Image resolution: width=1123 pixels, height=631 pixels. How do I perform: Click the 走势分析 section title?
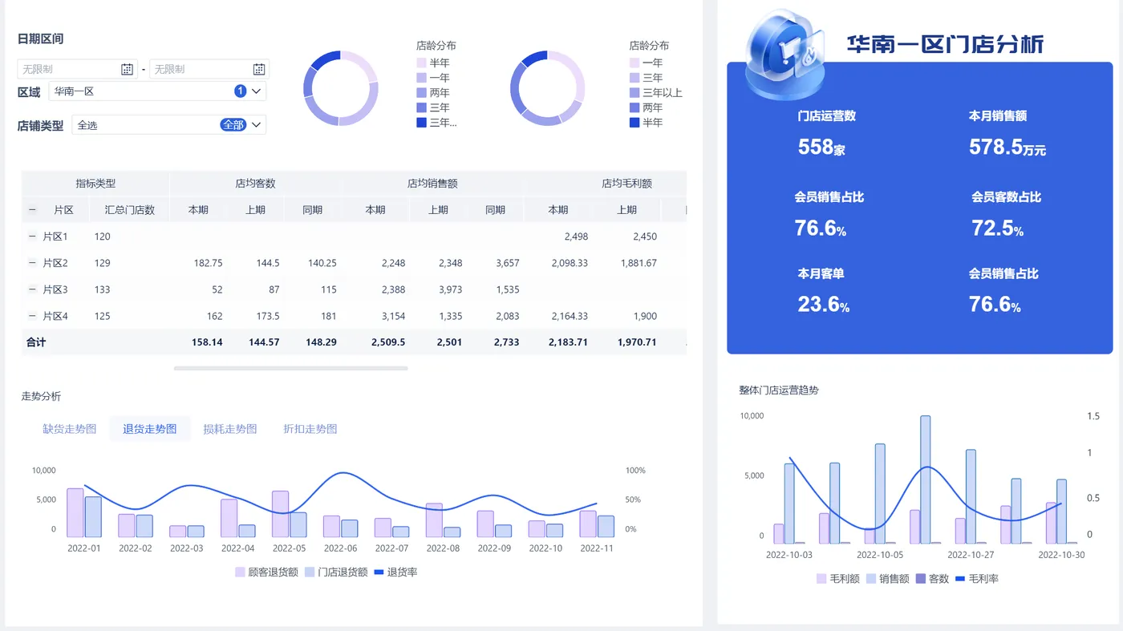(x=41, y=397)
